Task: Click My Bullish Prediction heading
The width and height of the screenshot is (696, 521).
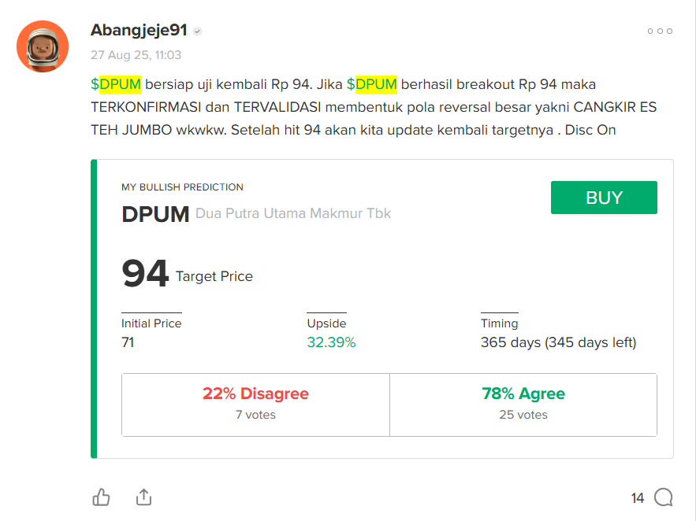Action: 182,187
